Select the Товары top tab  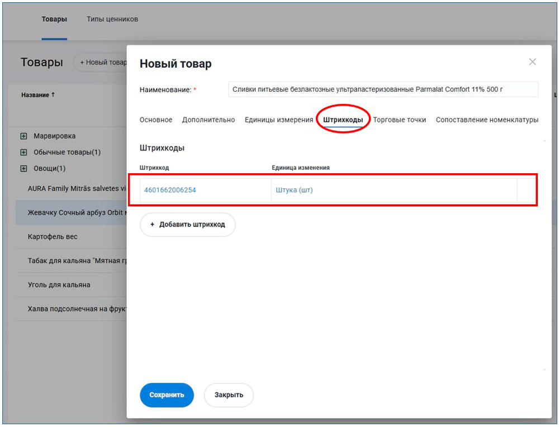point(54,19)
